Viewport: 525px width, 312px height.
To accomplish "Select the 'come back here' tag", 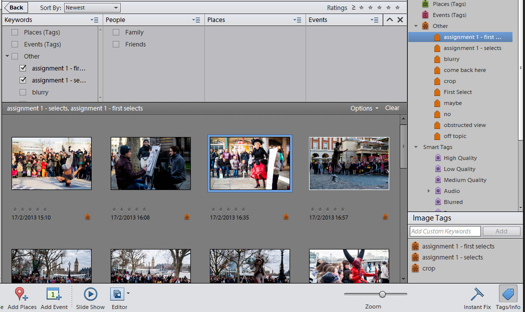I will point(465,70).
